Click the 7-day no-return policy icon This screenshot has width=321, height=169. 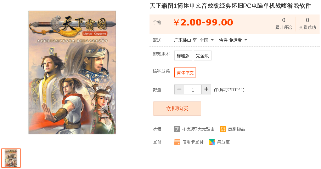point(177,129)
